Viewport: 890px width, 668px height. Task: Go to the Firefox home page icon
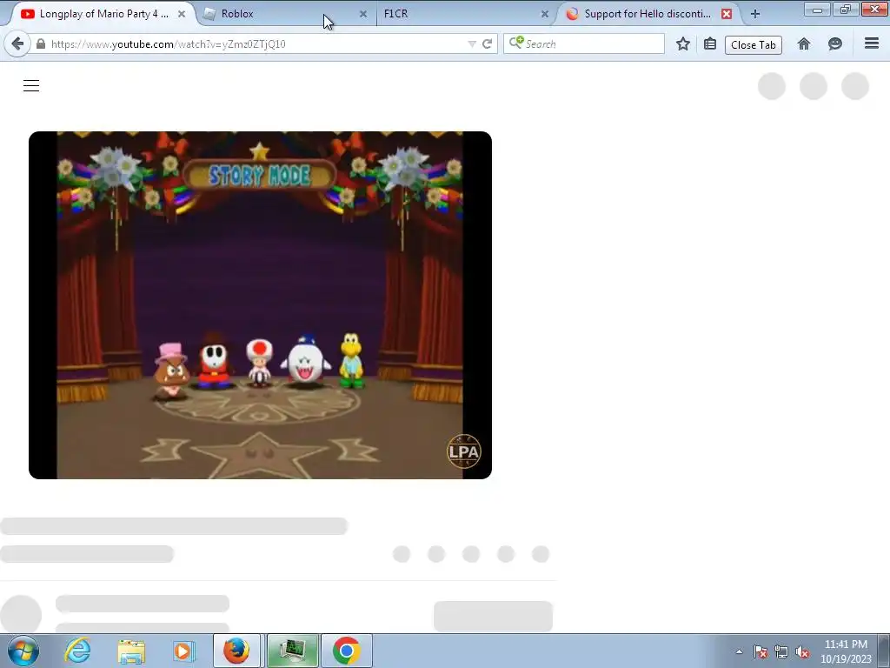804,43
